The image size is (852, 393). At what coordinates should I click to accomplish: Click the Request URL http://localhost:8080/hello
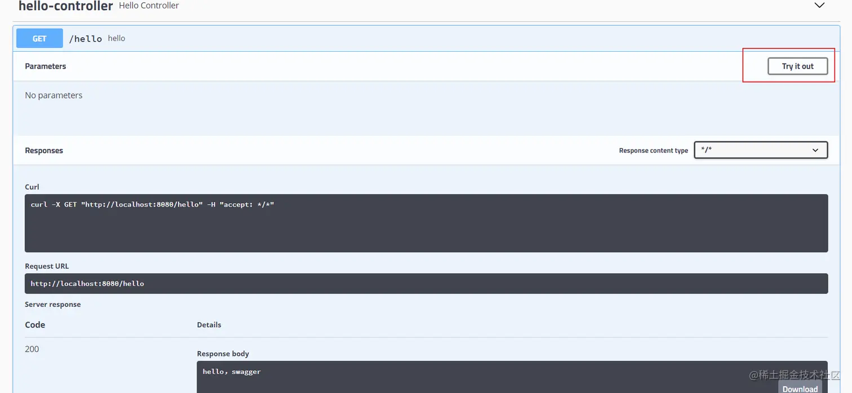coord(87,283)
